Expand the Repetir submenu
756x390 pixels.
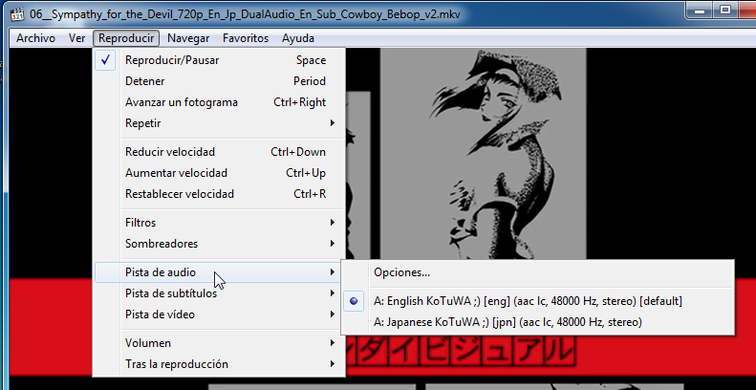(x=220, y=123)
